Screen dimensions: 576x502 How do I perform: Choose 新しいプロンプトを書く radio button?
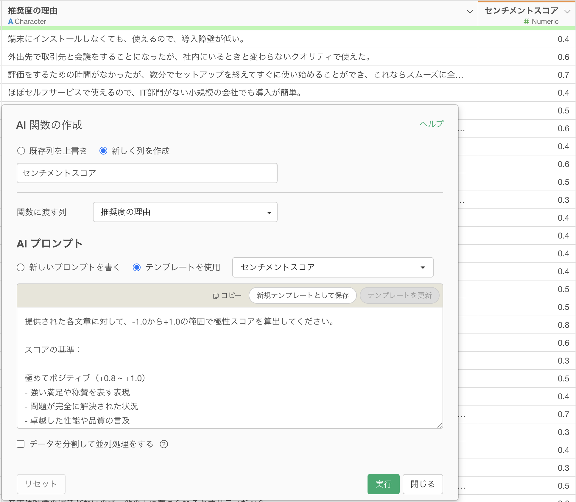[21, 267]
